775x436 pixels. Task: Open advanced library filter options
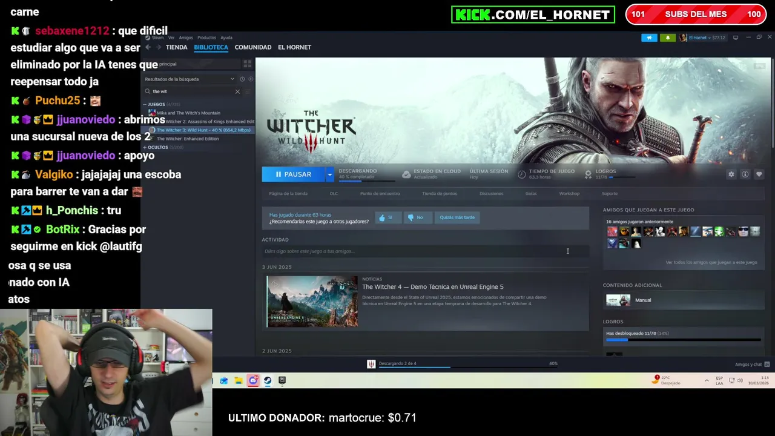[x=249, y=91]
